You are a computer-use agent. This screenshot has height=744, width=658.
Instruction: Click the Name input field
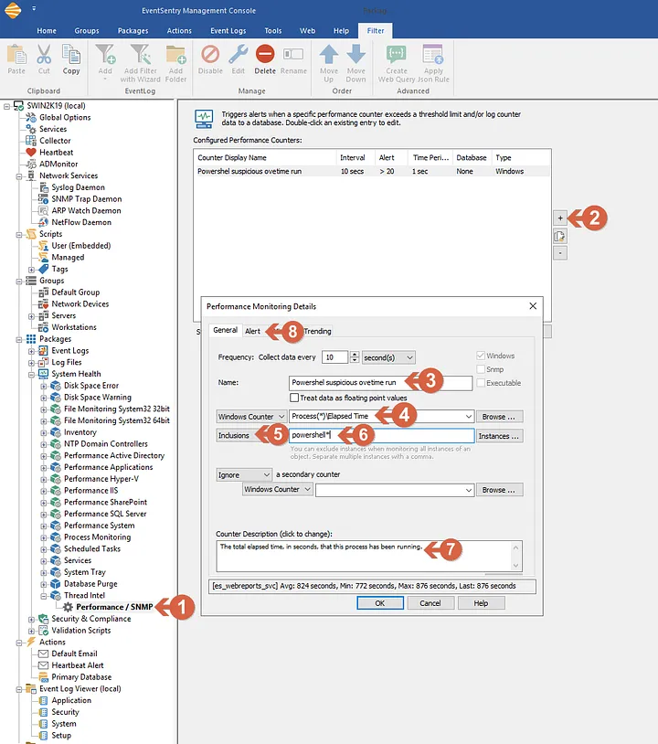(x=380, y=382)
